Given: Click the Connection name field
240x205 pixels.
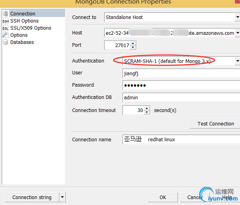Looking at the screenshot, I should 181,139.
